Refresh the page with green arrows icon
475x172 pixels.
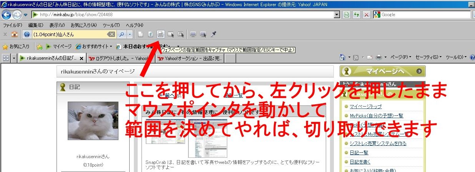(x=357, y=15)
